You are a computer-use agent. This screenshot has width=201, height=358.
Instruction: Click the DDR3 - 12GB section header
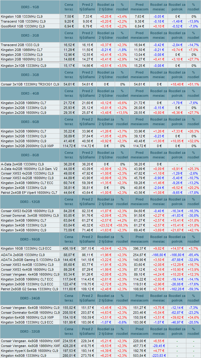coord(30,202)
